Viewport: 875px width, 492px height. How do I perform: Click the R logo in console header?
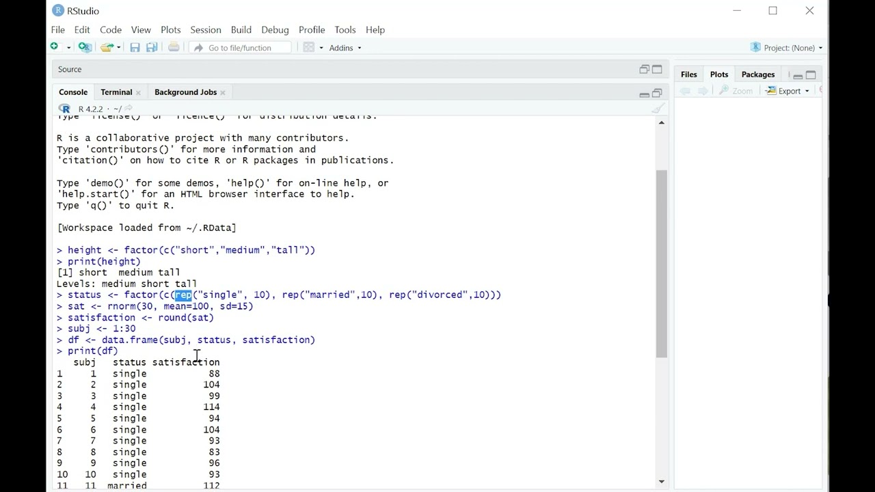(x=64, y=109)
